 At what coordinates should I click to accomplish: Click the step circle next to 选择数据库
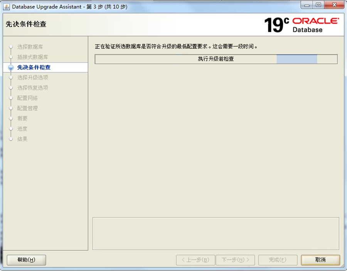11,46
